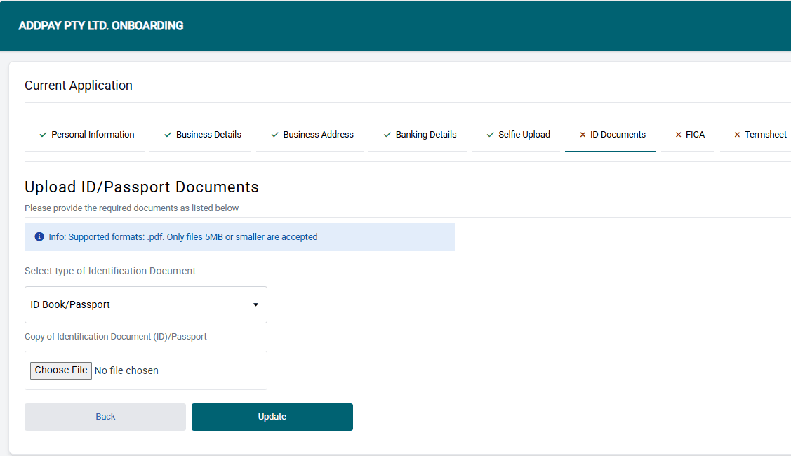Click the Update button
The image size is (791, 456).
coord(272,417)
